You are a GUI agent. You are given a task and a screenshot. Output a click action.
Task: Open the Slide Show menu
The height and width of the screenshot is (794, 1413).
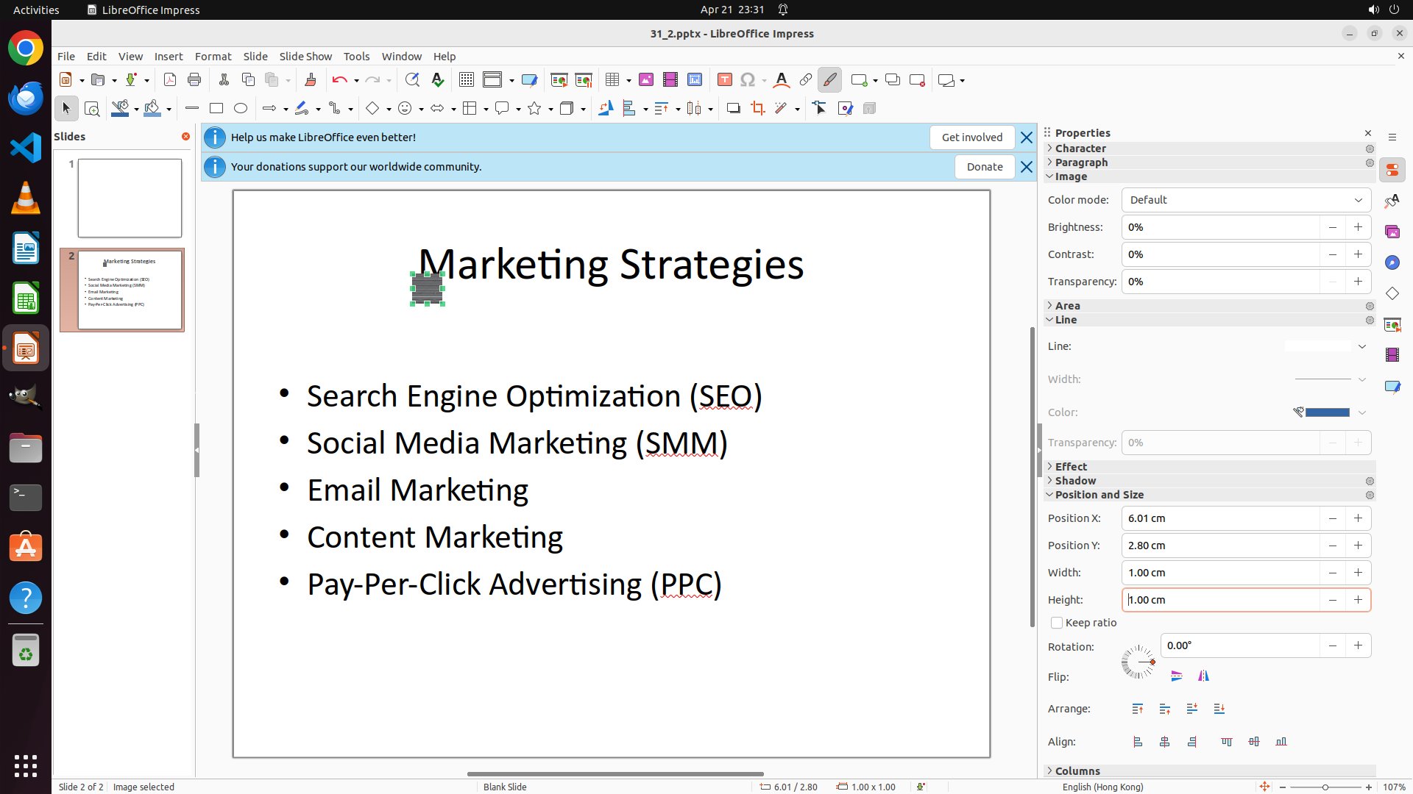(x=305, y=57)
